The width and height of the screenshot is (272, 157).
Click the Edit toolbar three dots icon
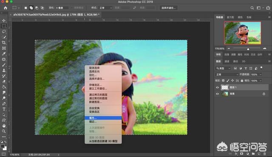point(4,137)
